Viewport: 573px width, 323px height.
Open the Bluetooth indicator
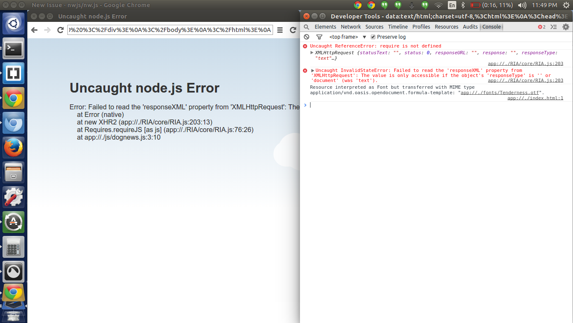click(x=463, y=5)
